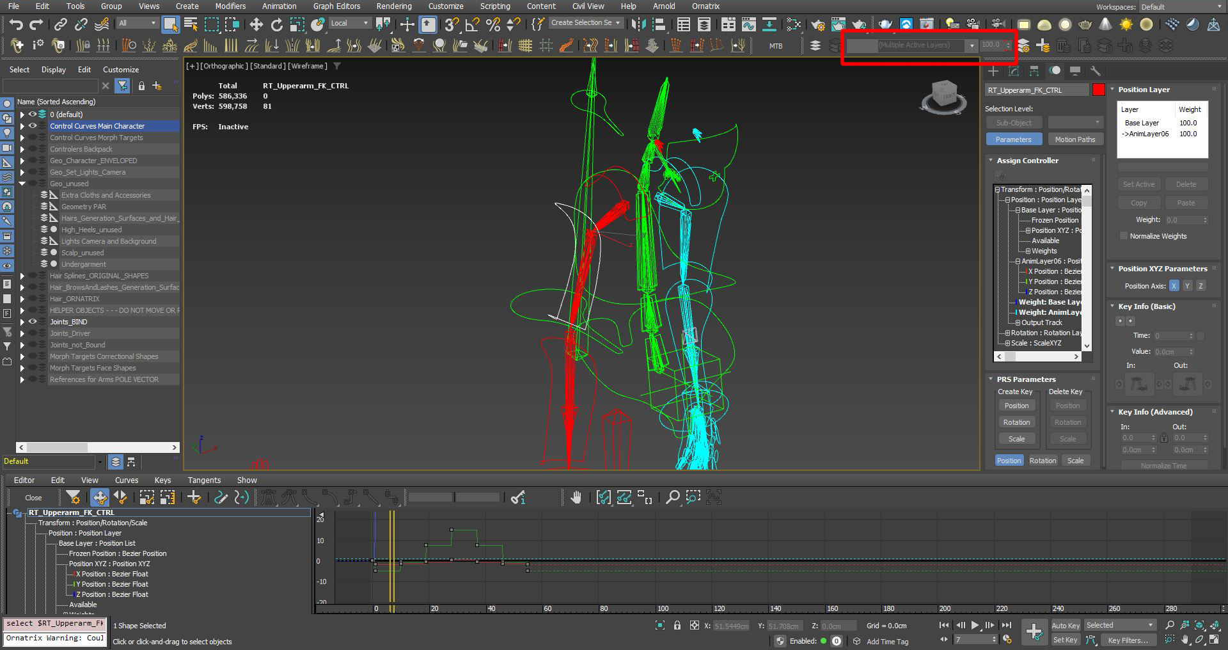Click the Create Key Rotation button
The width and height of the screenshot is (1228, 650).
pos(1016,422)
